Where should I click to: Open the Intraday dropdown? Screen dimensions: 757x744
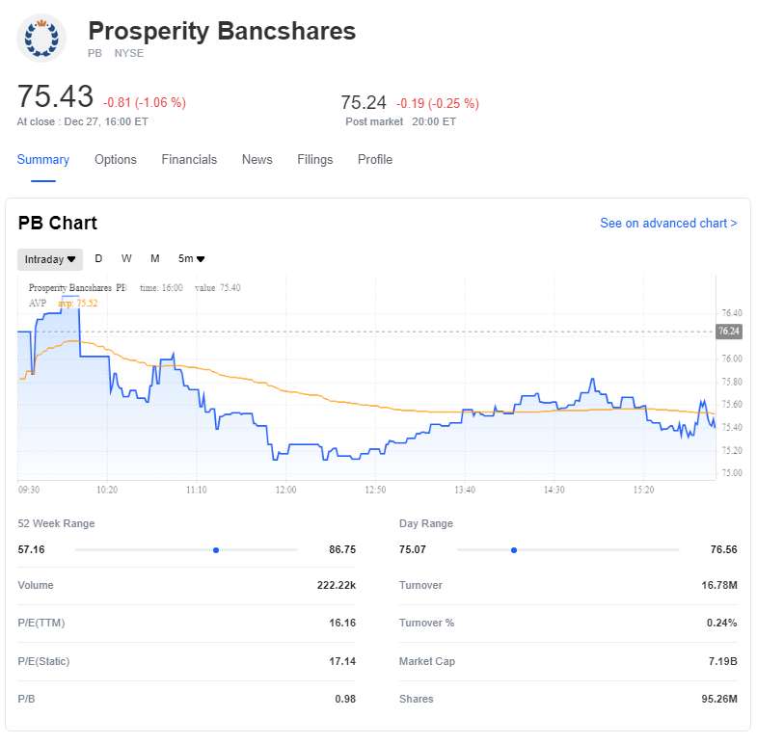(50, 259)
